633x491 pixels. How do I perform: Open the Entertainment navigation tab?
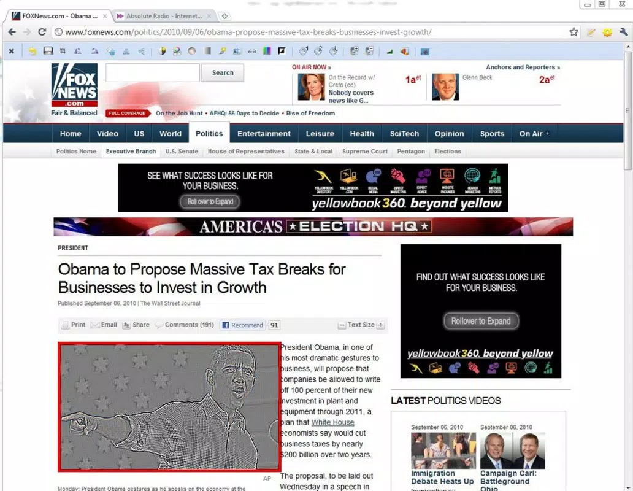(264, 134)
